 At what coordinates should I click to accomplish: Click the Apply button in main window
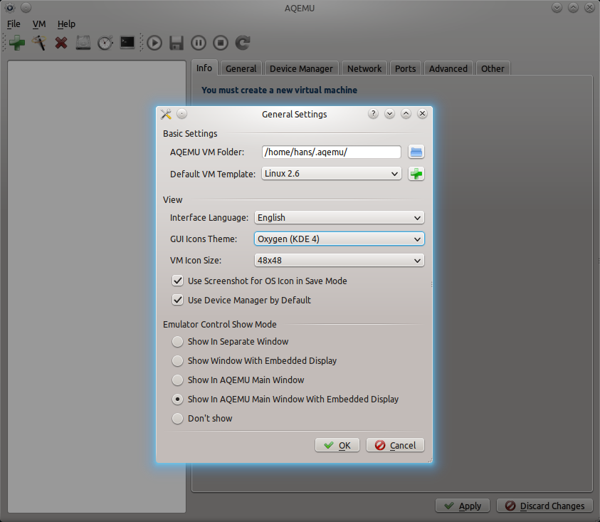click(463, 506)
